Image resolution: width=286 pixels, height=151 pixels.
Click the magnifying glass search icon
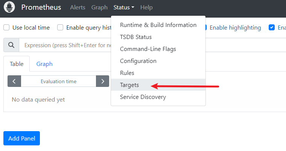coord(11,45)
